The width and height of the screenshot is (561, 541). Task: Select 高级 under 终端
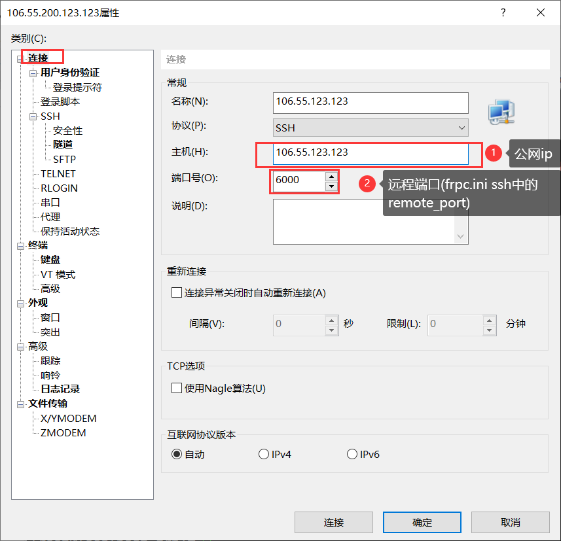50,288
